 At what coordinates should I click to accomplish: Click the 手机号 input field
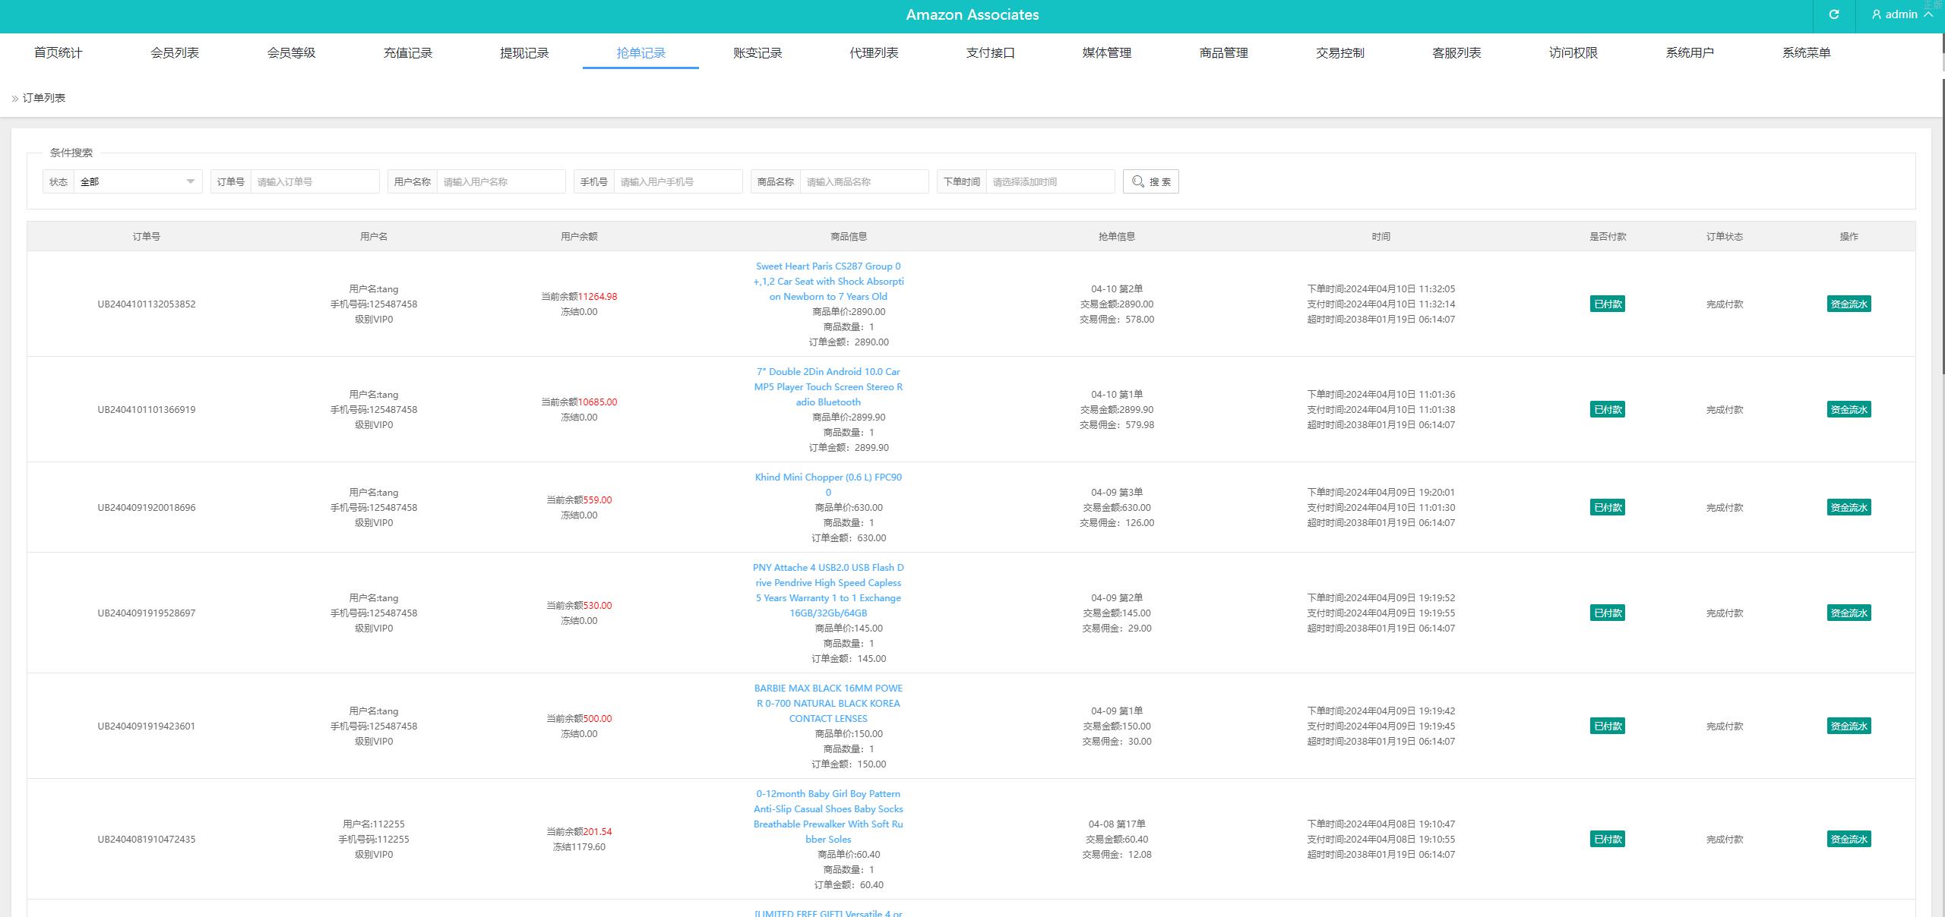[677, 181]
